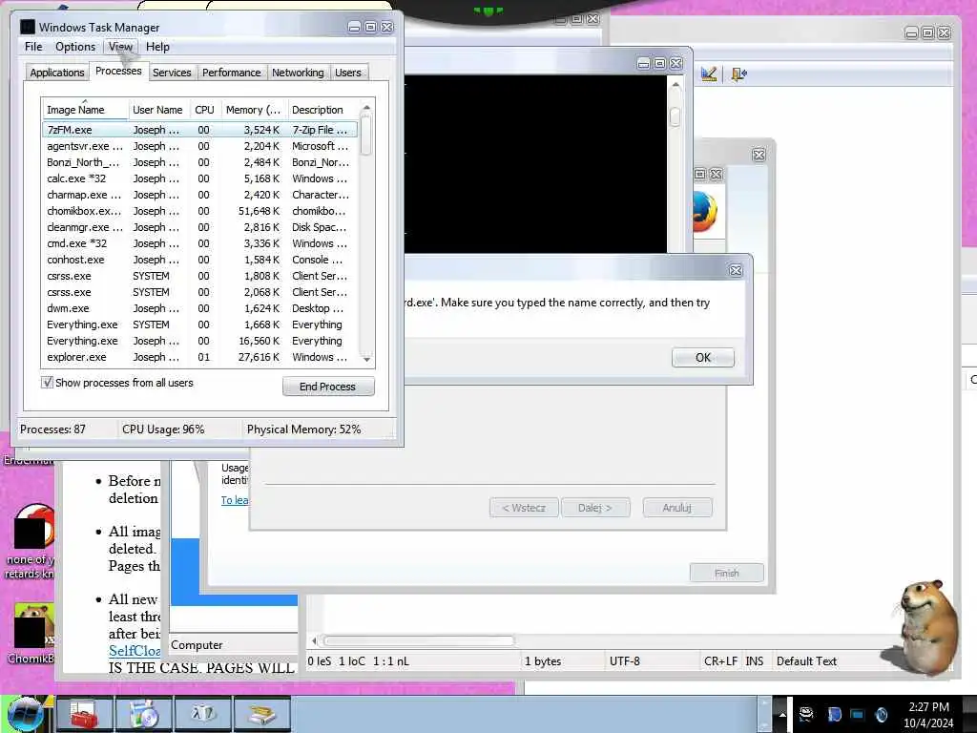Click the door arrow toolbar icon
977x733 pixels.
pyautogui.click(x=738, y=74)
